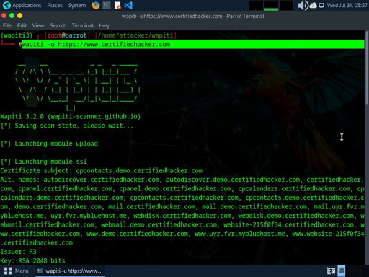369x277 pixels.
Task: Open the Visual Studio Code launcher
Action: (128, 5)
